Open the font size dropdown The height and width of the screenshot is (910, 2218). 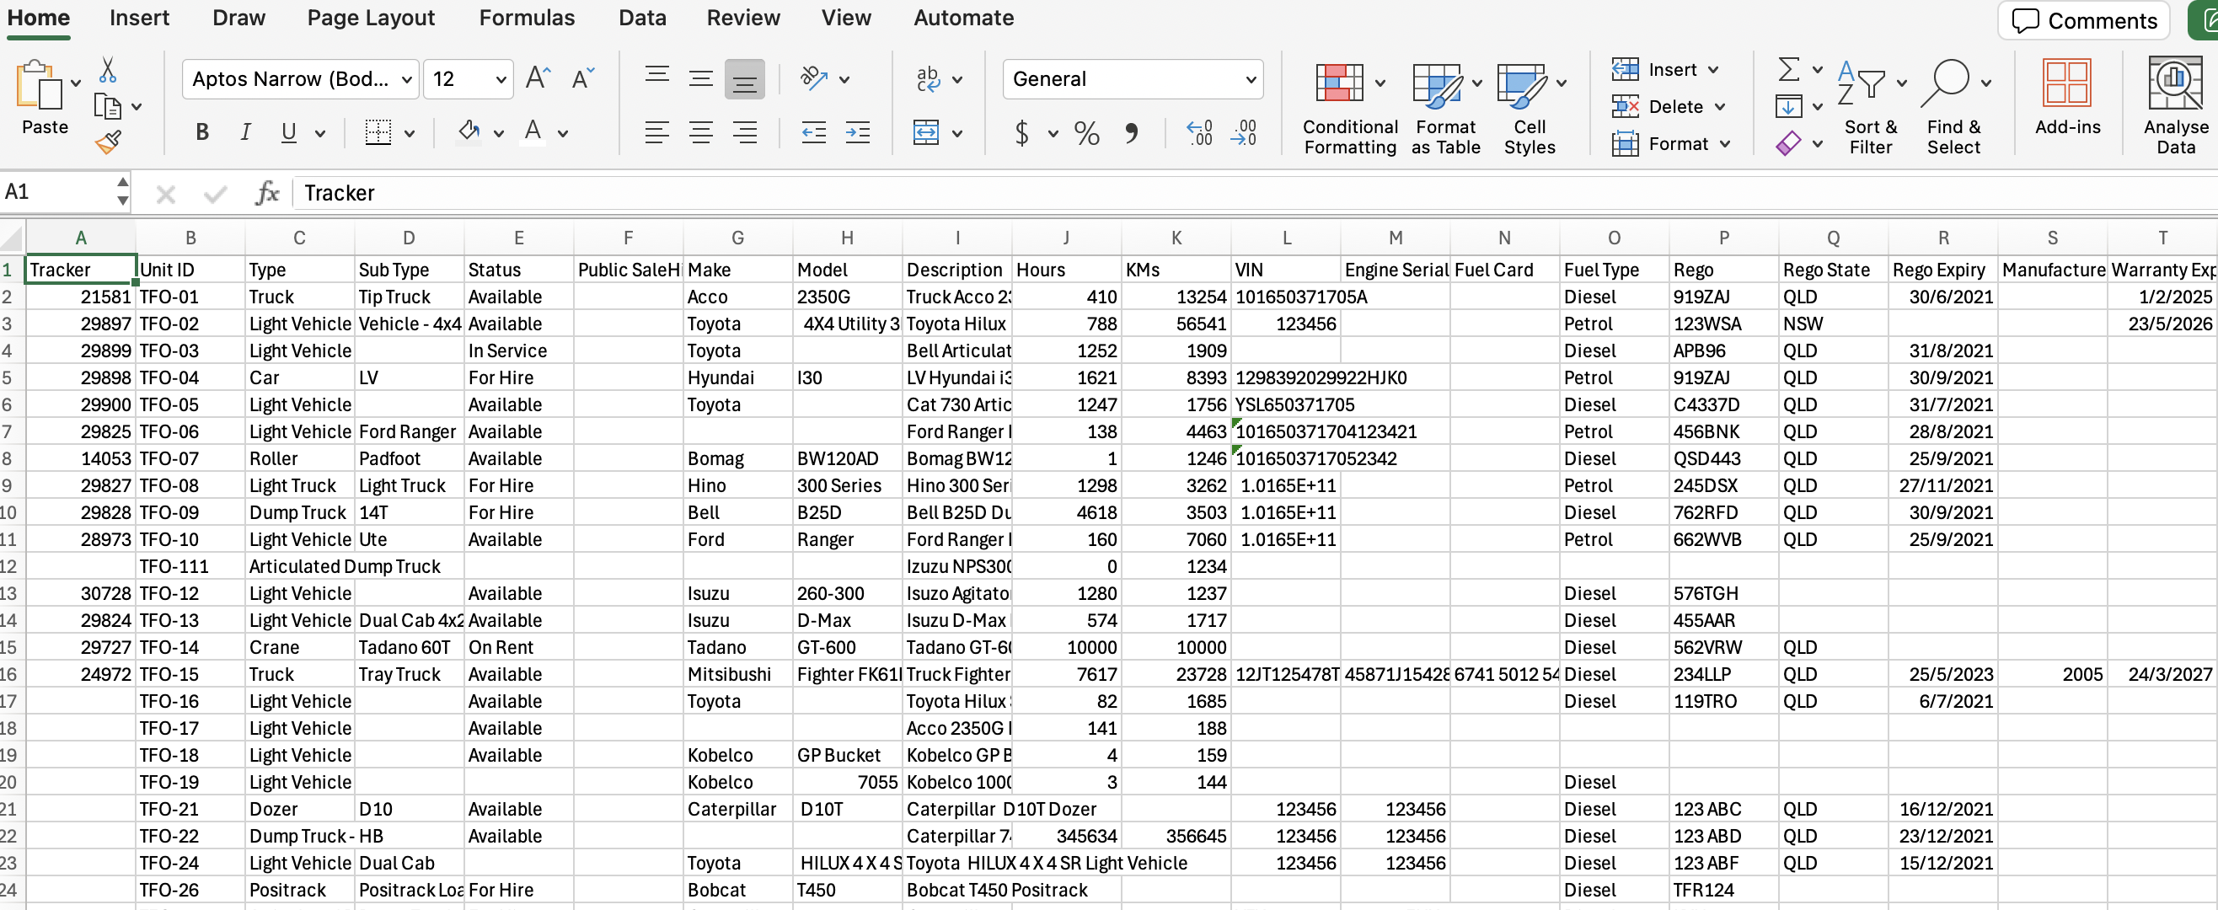tap(501, 79)
